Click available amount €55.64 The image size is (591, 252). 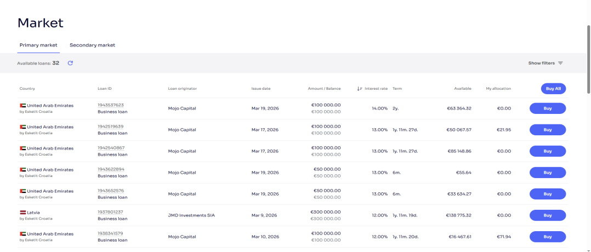(464, 173)
